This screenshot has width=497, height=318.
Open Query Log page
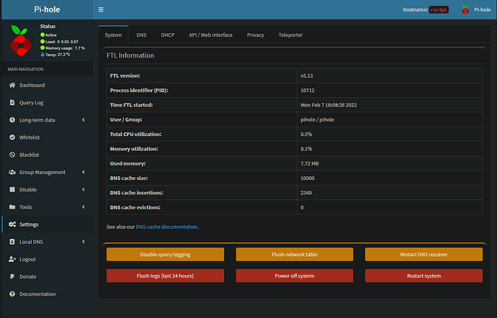point(47,102)
